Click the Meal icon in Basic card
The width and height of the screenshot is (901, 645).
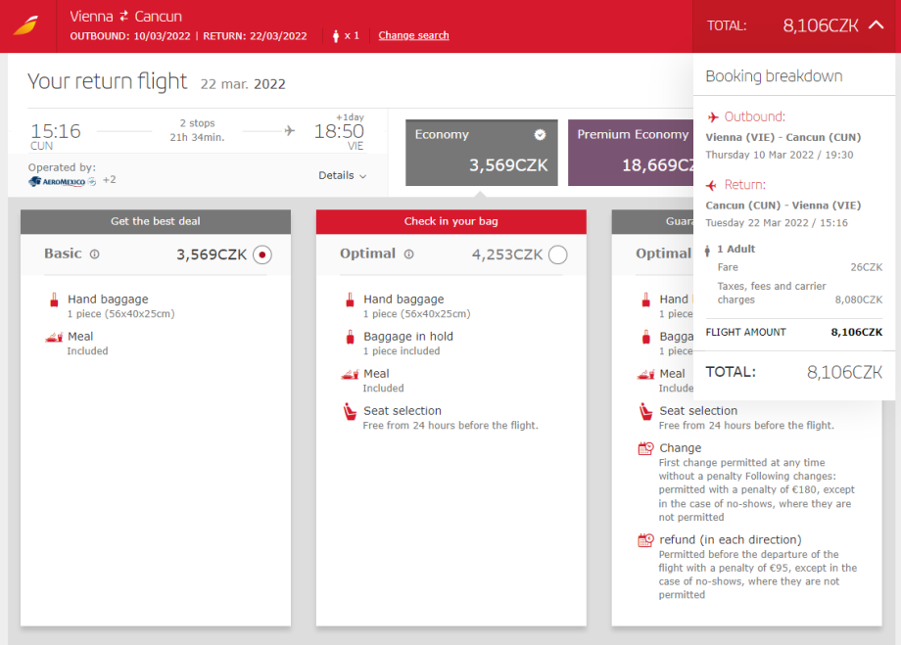(x=54, y=338)
